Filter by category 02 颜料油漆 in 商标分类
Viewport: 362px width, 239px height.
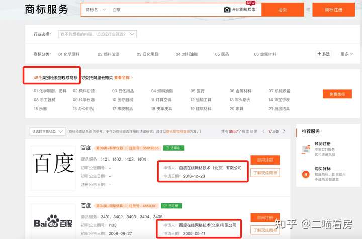[x=108, y=54]
